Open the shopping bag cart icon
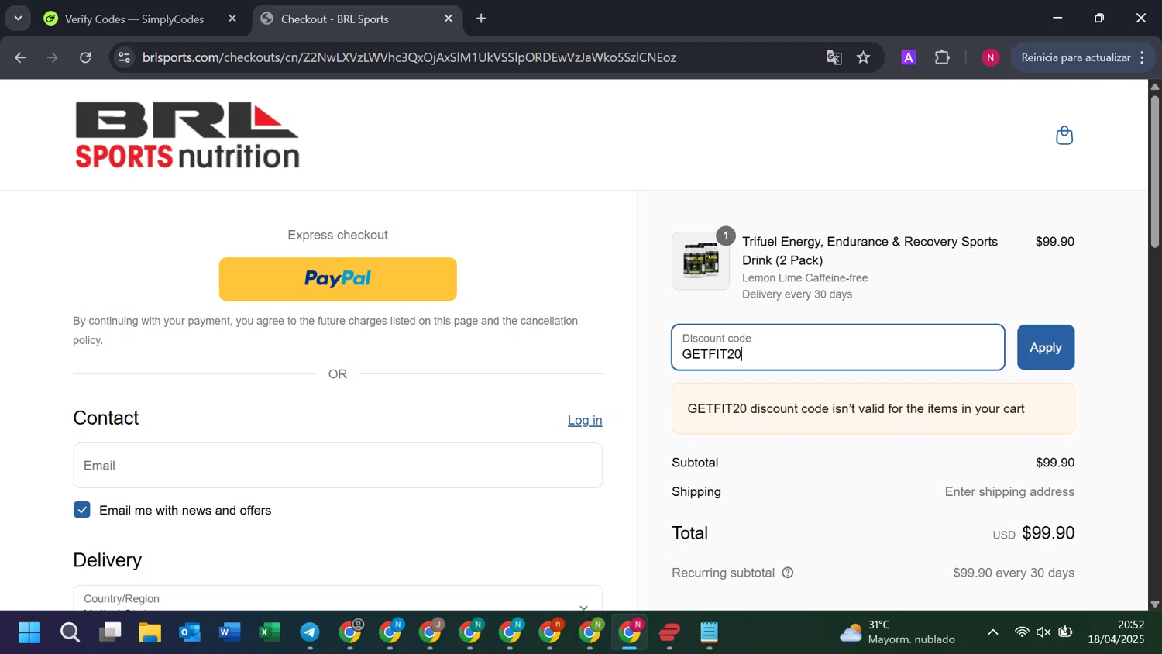 pyautogui.click(x=1064, y=135)
